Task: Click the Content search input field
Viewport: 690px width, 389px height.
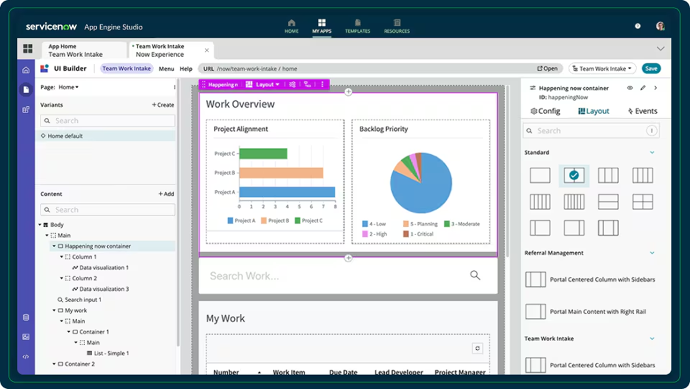Action: click(107, 209)
